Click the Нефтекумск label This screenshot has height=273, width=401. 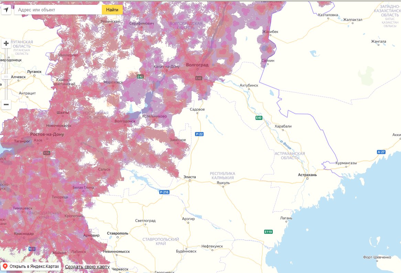(212, 246)
